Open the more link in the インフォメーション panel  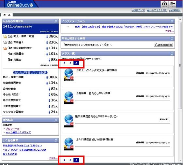[x=169, y=31]
